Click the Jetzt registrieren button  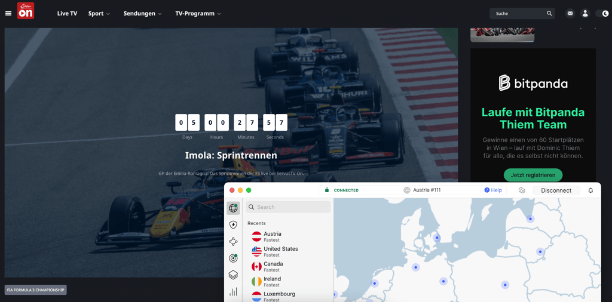tap(533, 175)
